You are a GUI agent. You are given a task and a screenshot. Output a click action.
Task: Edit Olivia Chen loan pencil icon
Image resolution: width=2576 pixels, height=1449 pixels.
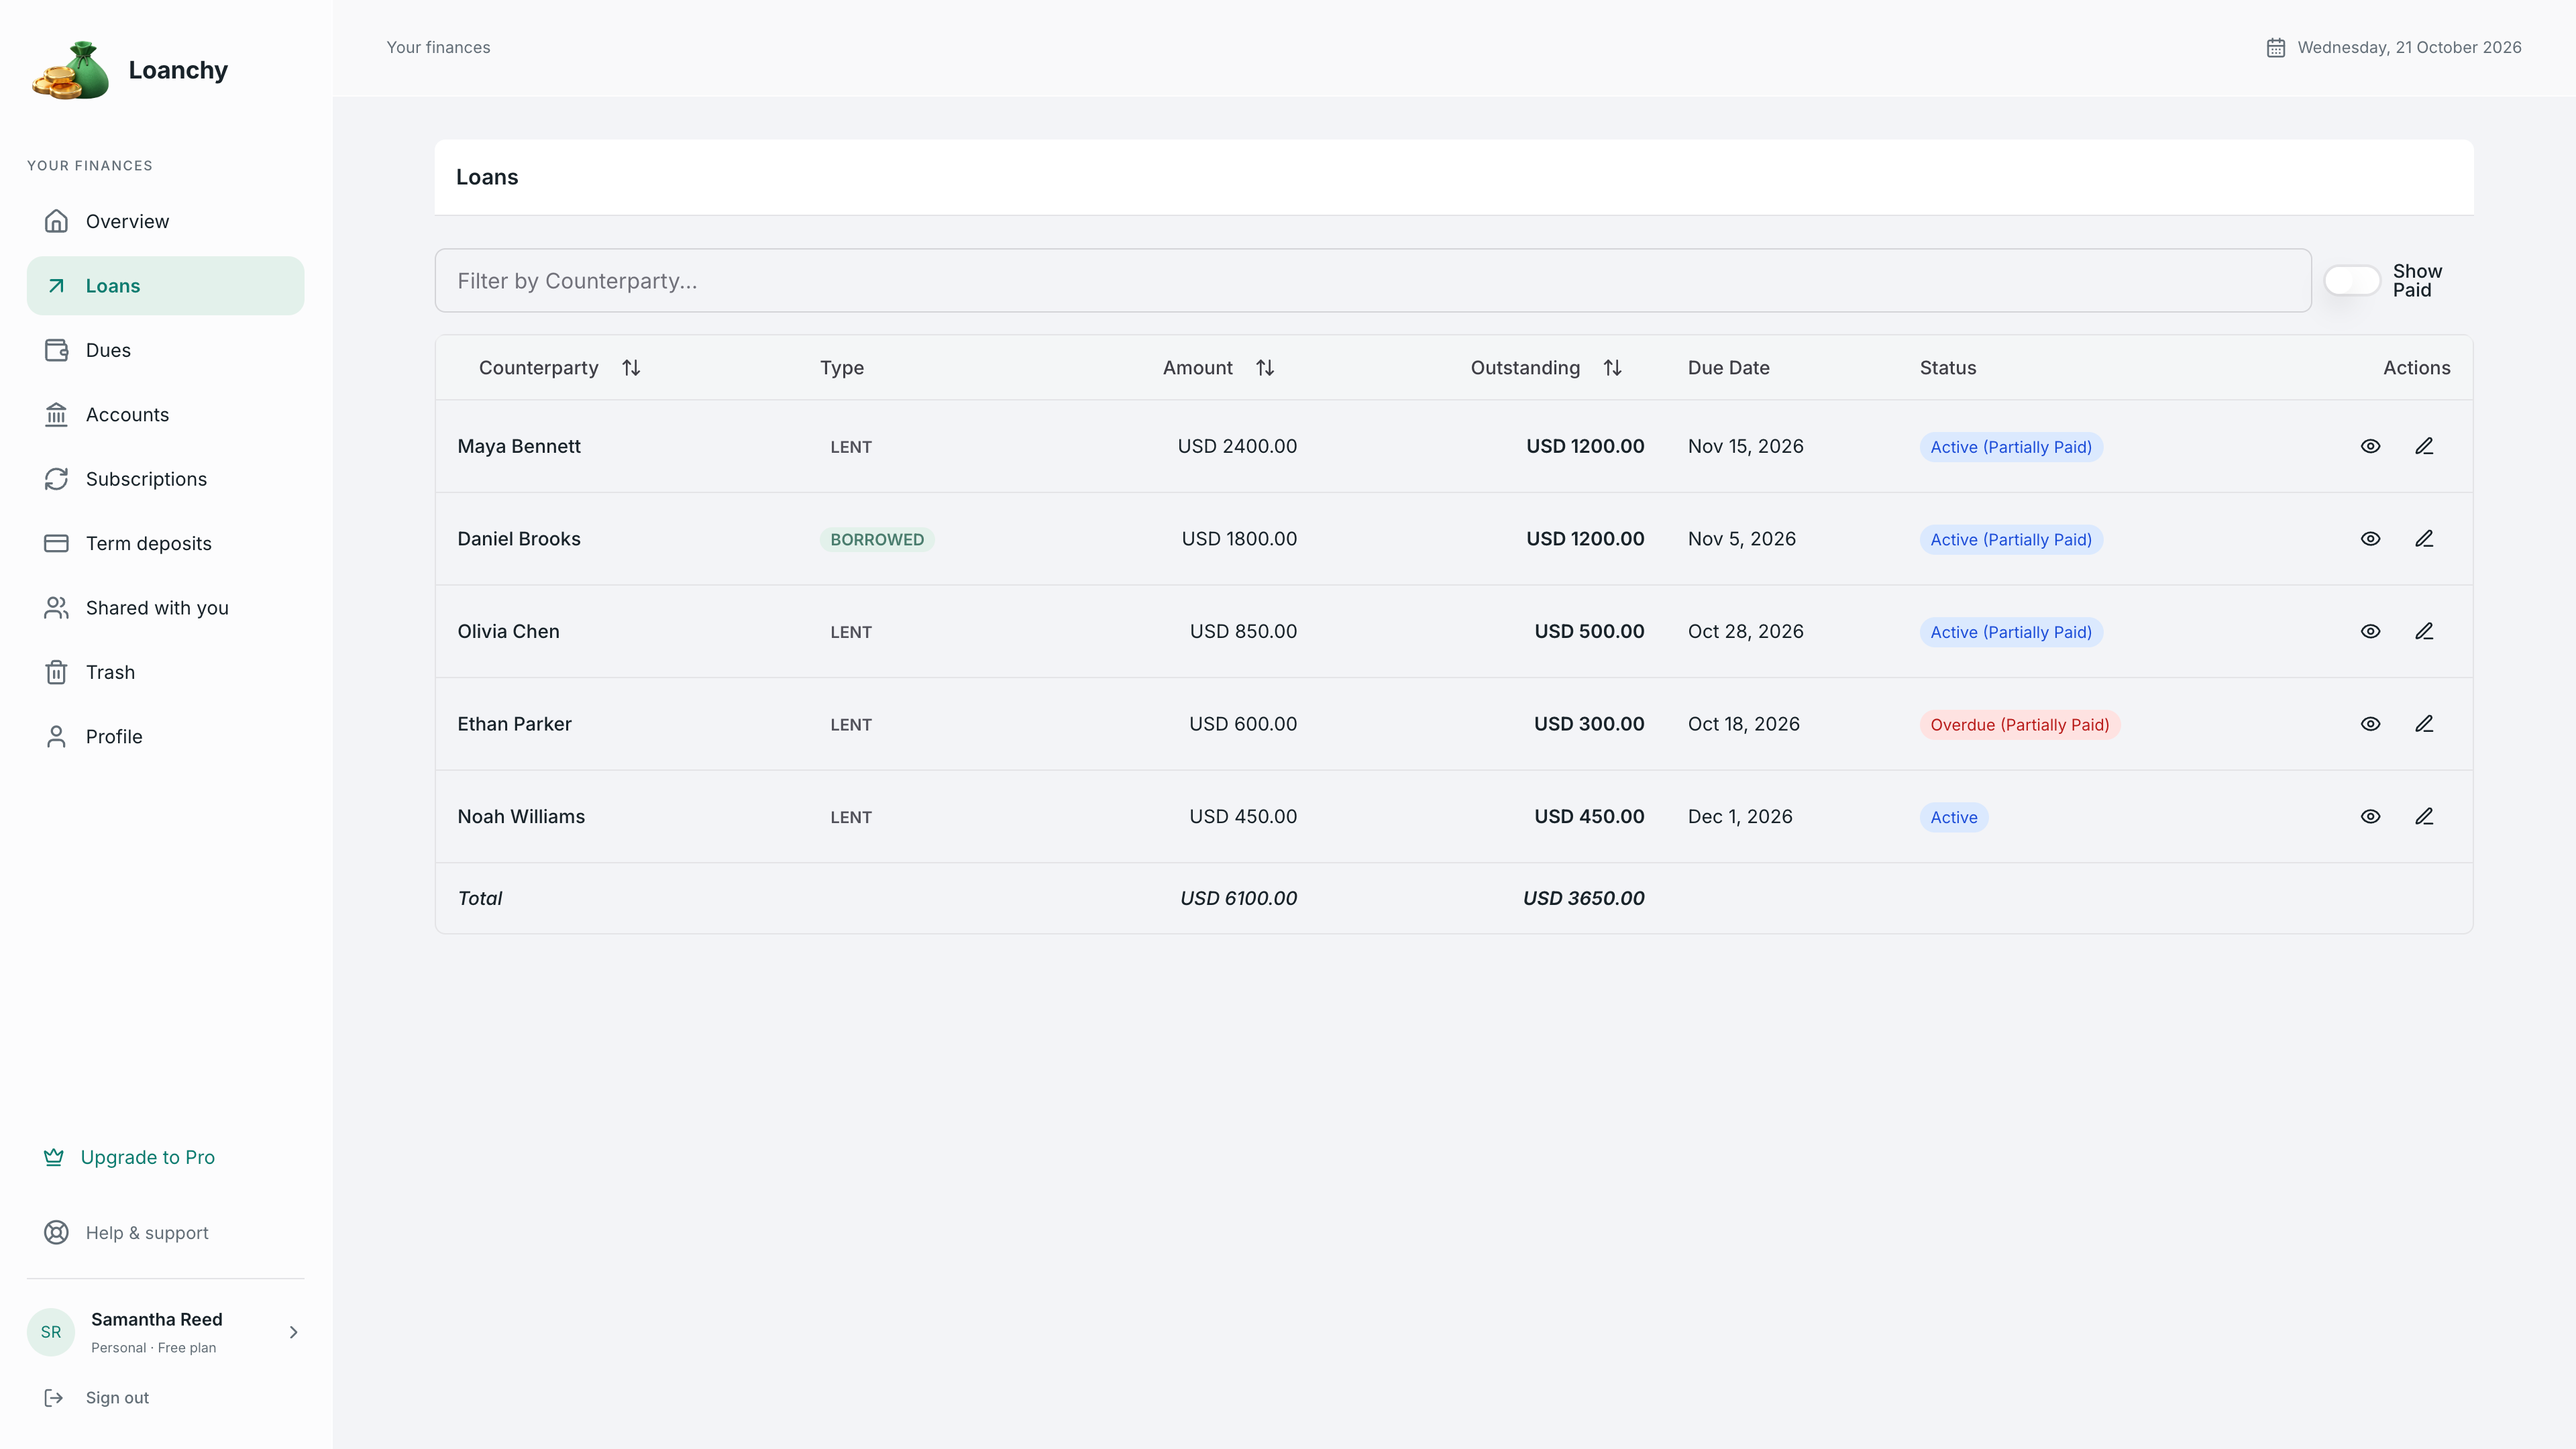(2424, 631)
